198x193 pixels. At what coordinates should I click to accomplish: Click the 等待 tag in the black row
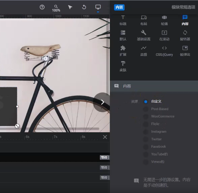pyautogui.click(x=104, y=157)
